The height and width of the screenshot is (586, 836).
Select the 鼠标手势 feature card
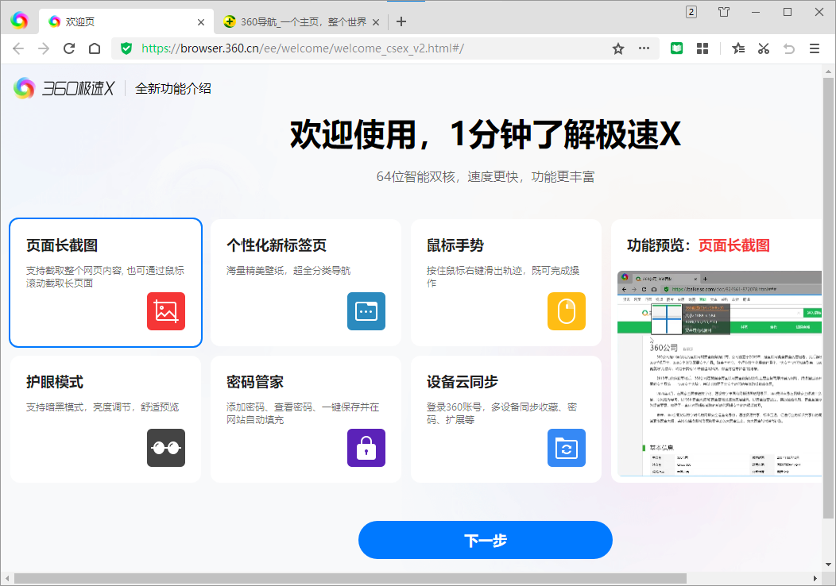pyautogui.click(x=506, y=283)
